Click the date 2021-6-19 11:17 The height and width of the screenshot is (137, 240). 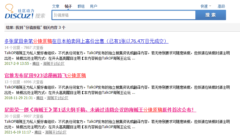[18, 132]
